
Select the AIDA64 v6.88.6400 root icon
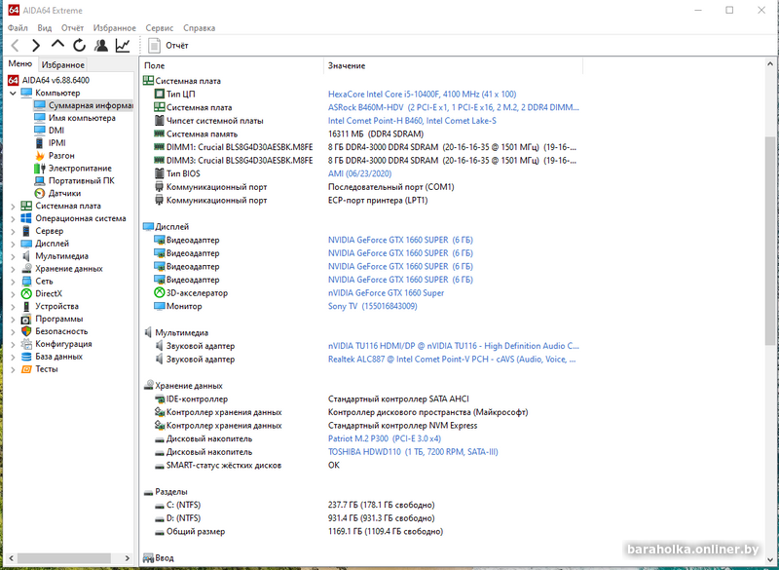[14, 80]
